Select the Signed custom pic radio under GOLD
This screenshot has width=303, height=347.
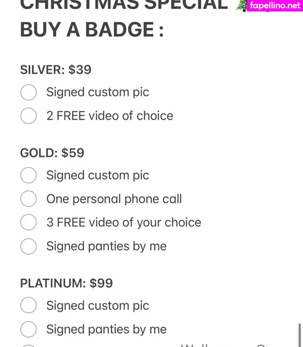28,175
